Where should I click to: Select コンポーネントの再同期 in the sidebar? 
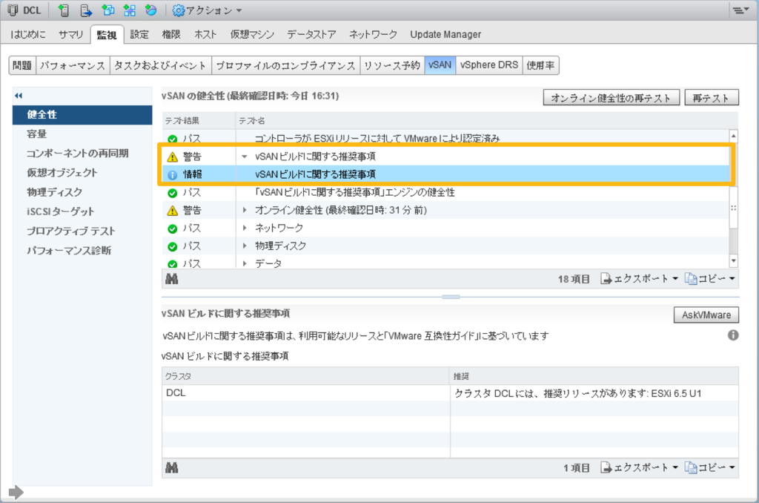82,154
